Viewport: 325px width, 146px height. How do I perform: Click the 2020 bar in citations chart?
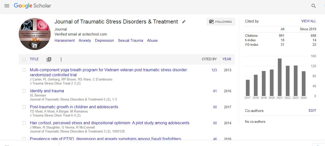pos(272,83)
